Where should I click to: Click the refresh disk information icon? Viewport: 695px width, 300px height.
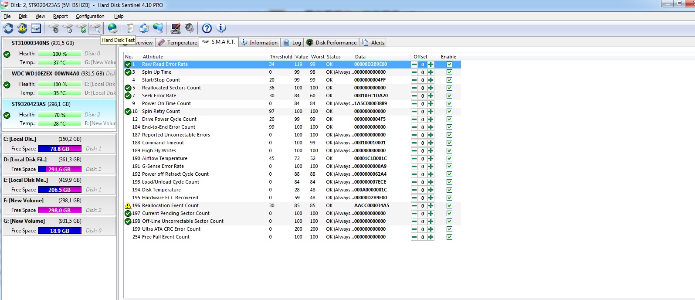pos(8,28)
